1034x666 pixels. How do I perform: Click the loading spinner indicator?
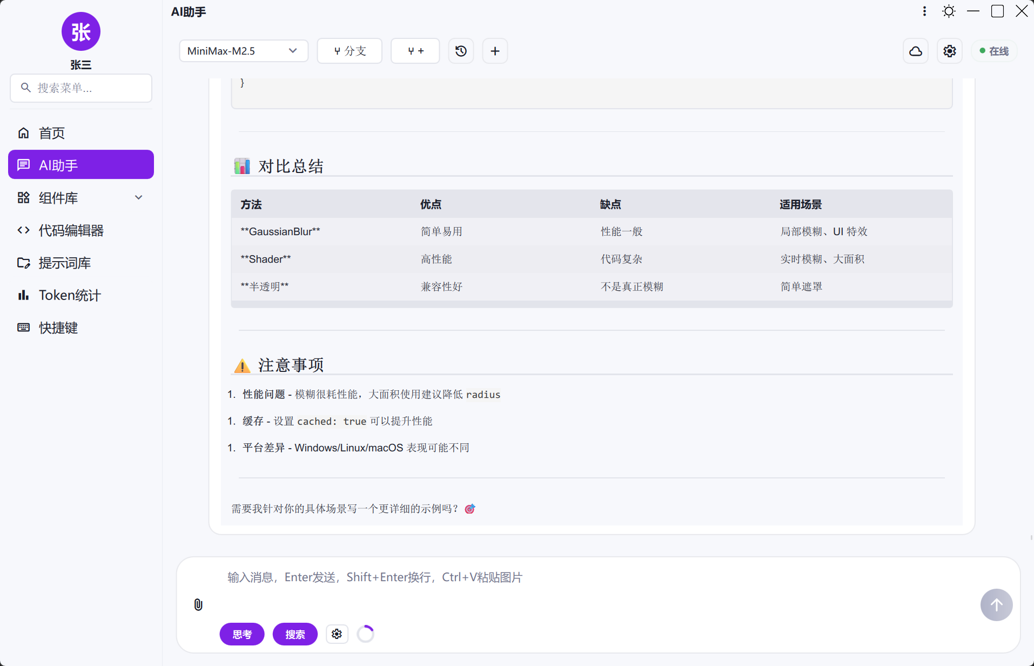(366, 634)
